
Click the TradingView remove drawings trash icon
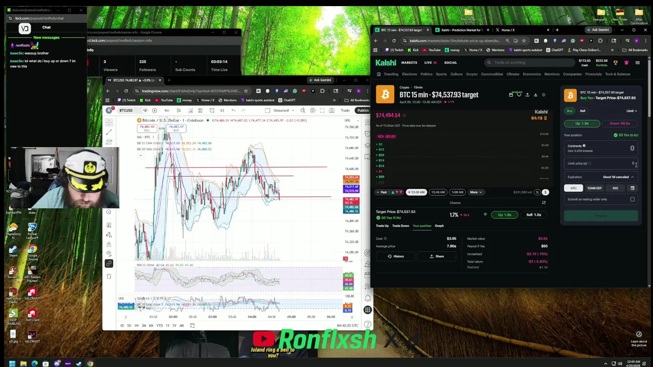109,276
